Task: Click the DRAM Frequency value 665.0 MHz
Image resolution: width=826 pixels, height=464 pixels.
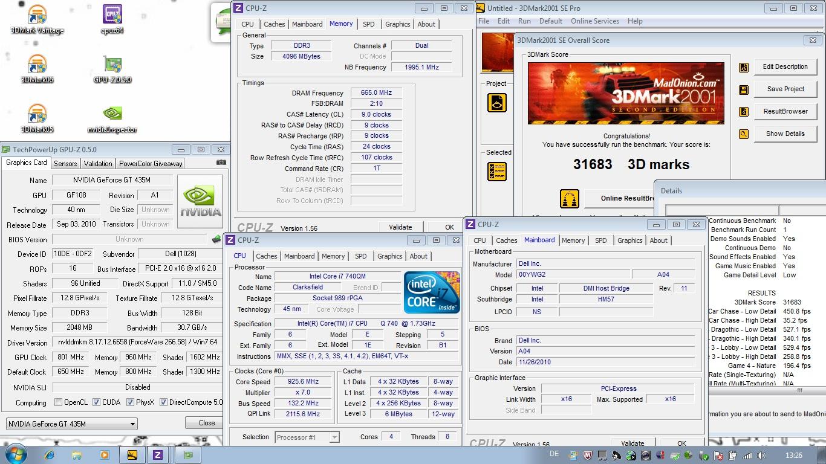Action: pyautogui.click(x=376, y=93)
